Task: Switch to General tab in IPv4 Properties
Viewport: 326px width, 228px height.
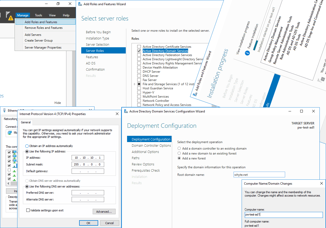Action: pos(26,122)
